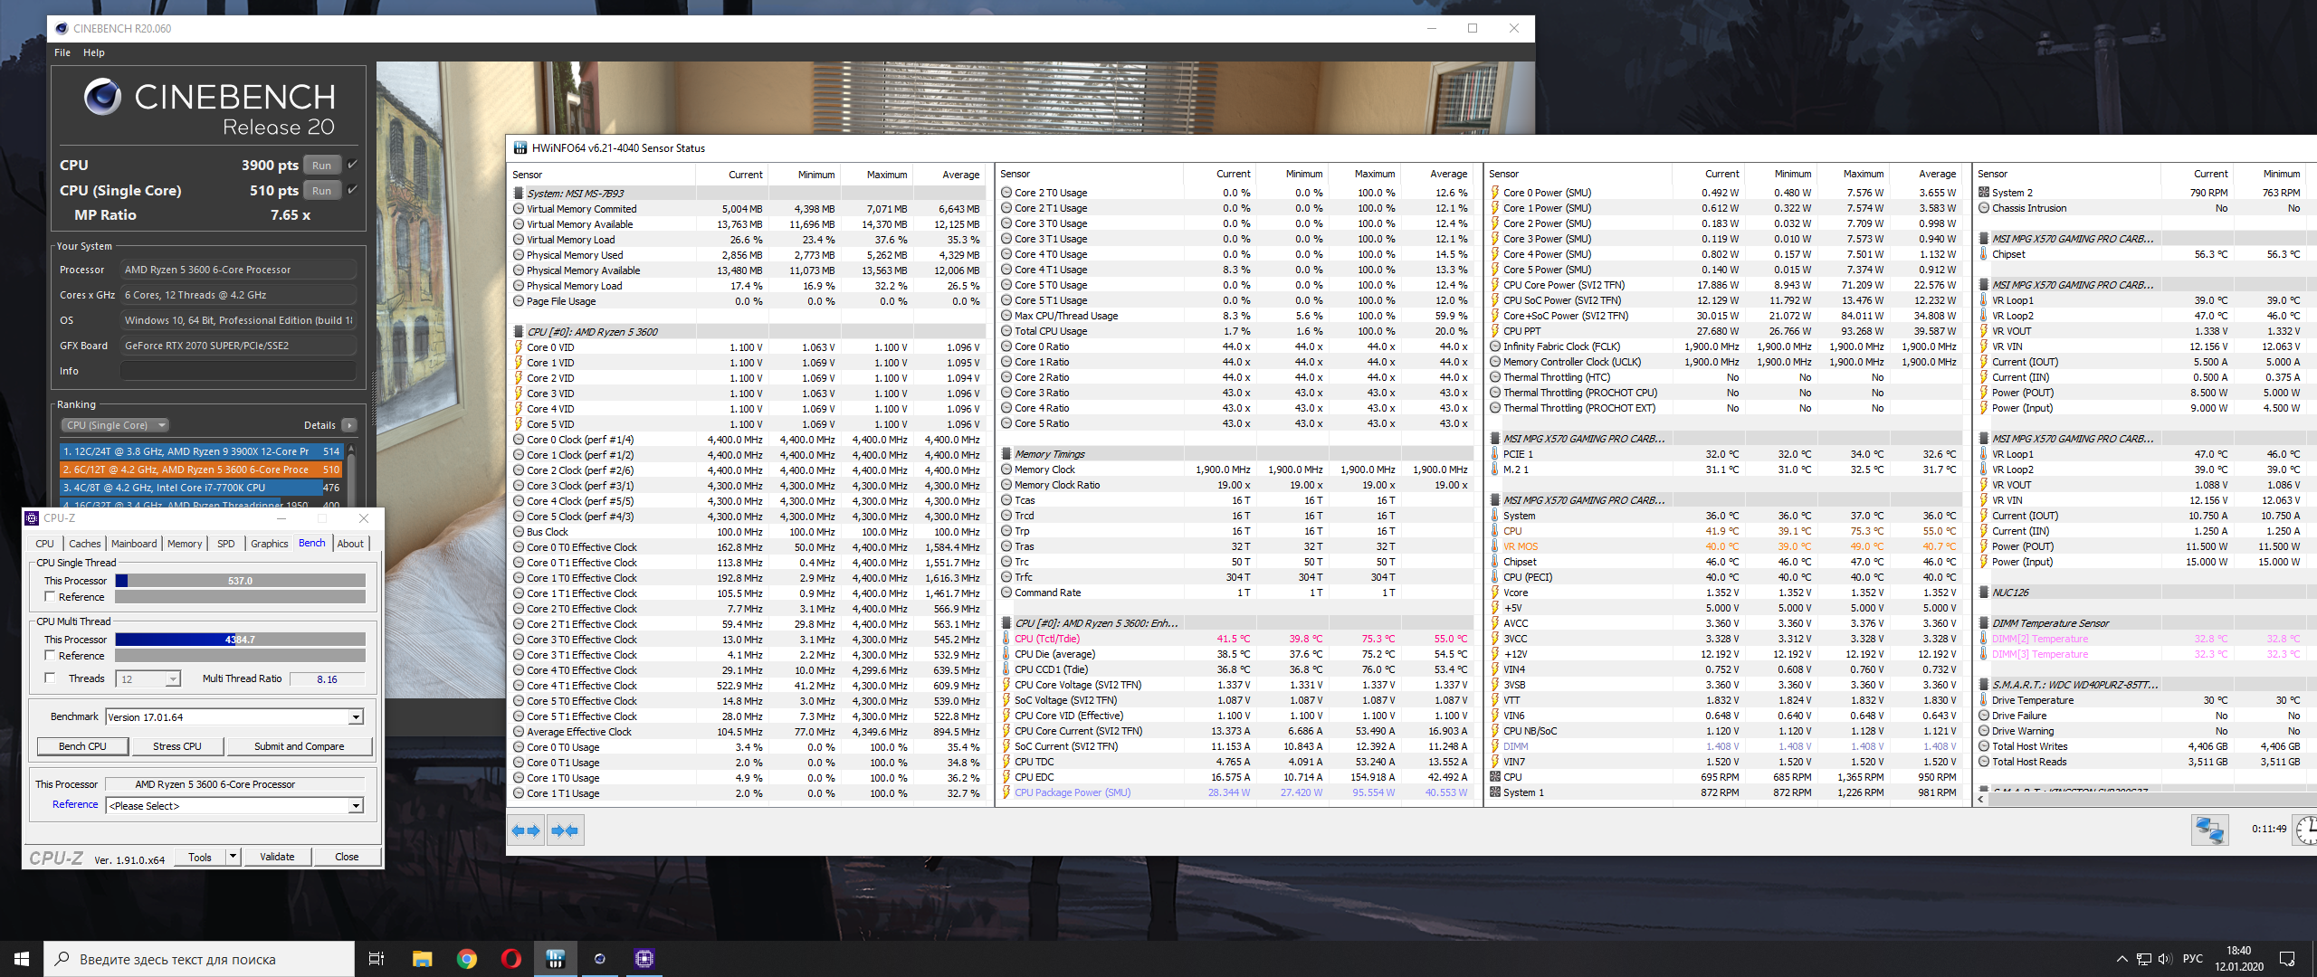
Task: Open HWiNFO network remote monitoring icon
Action: [2208, 830]
